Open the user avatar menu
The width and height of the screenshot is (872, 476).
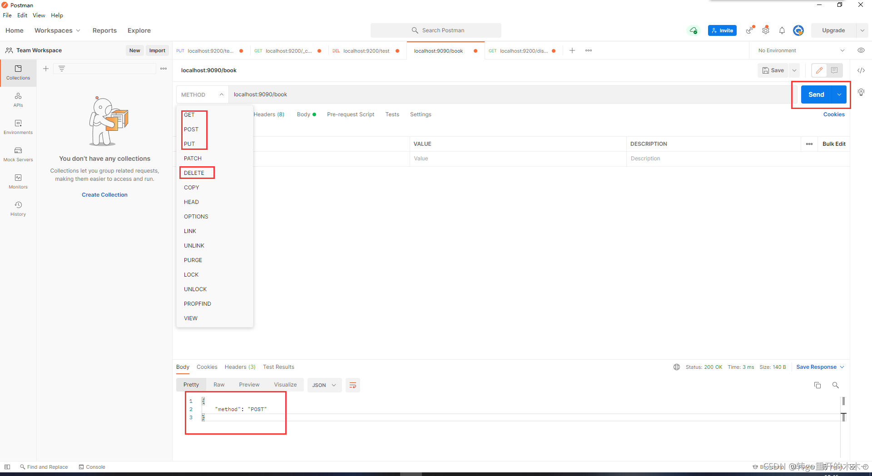coord(798,30)
